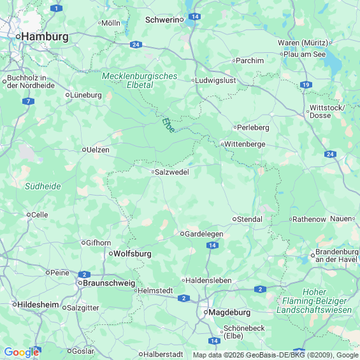Select the Hamburg city label
Screen dimensions: 360x360
(45, 37)
